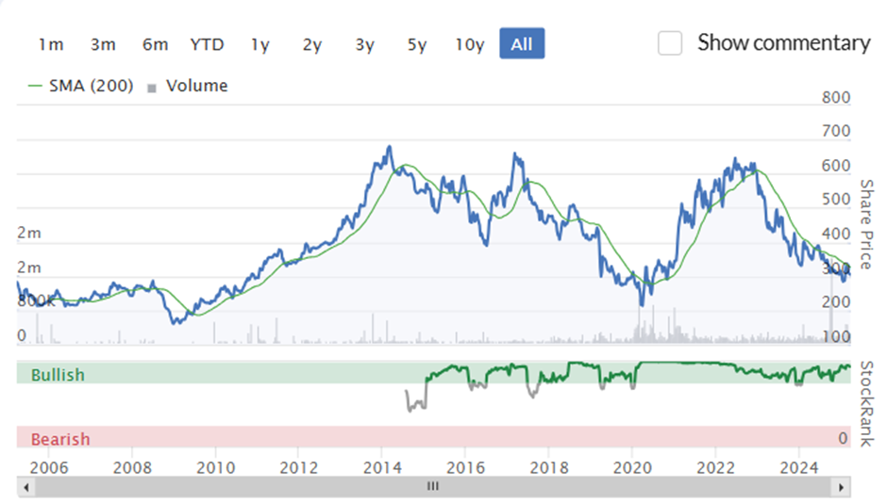Click the Share Price axis title
Screen dimensions: 887x503
(866, 224)
